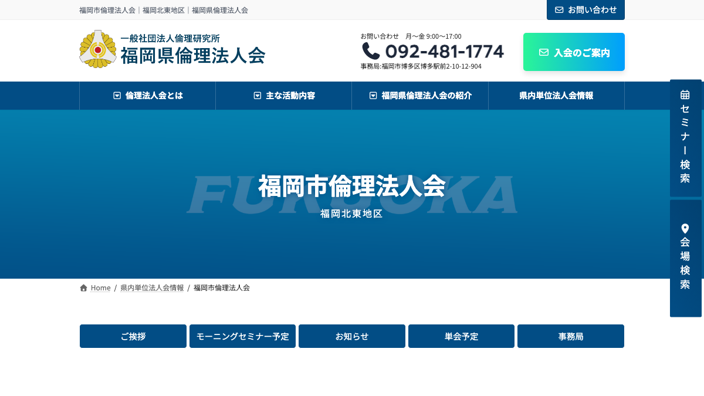Open the 福岡県倫理法人会の紹介 menu label
704x396 pixels.
pyautogui.click(x=427, y=96)
